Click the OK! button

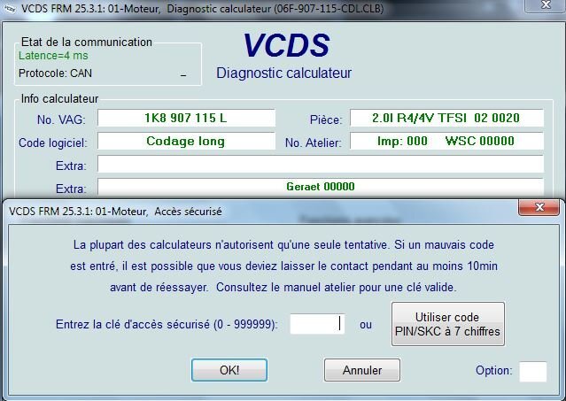tap(229, 370)
